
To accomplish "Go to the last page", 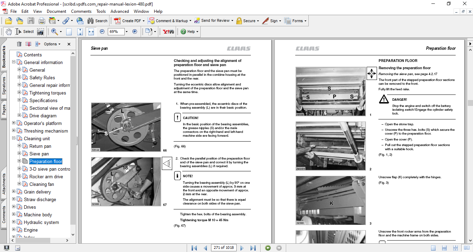I will tap(253, 248).
